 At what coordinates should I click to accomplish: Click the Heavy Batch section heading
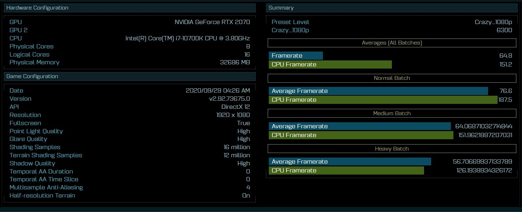pyautogui.click(x=392, y=149)
